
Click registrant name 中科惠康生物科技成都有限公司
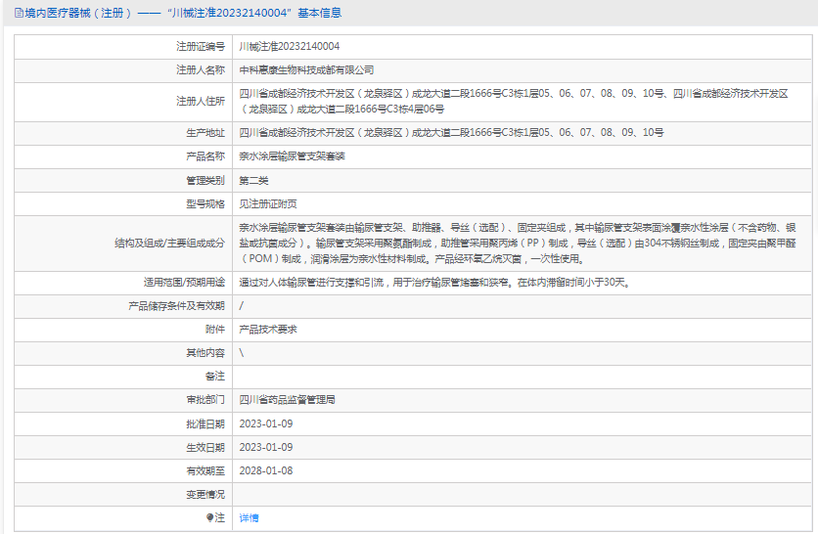(x=306, y=70)
